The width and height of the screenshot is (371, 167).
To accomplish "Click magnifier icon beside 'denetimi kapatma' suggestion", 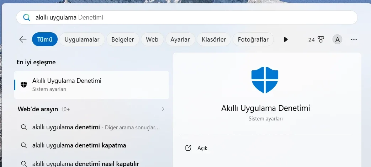I will pyautogui.click(x=24, y=145).
